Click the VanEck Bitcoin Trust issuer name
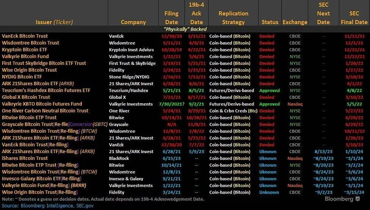370x210 pixels. 25,36
